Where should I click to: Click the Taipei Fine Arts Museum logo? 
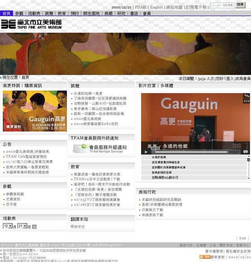(x=31, y=24)
